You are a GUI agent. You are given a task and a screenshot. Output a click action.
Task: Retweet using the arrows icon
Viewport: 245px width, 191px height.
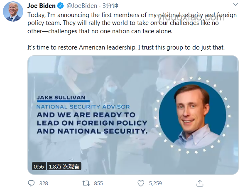[x=86, y=184]
